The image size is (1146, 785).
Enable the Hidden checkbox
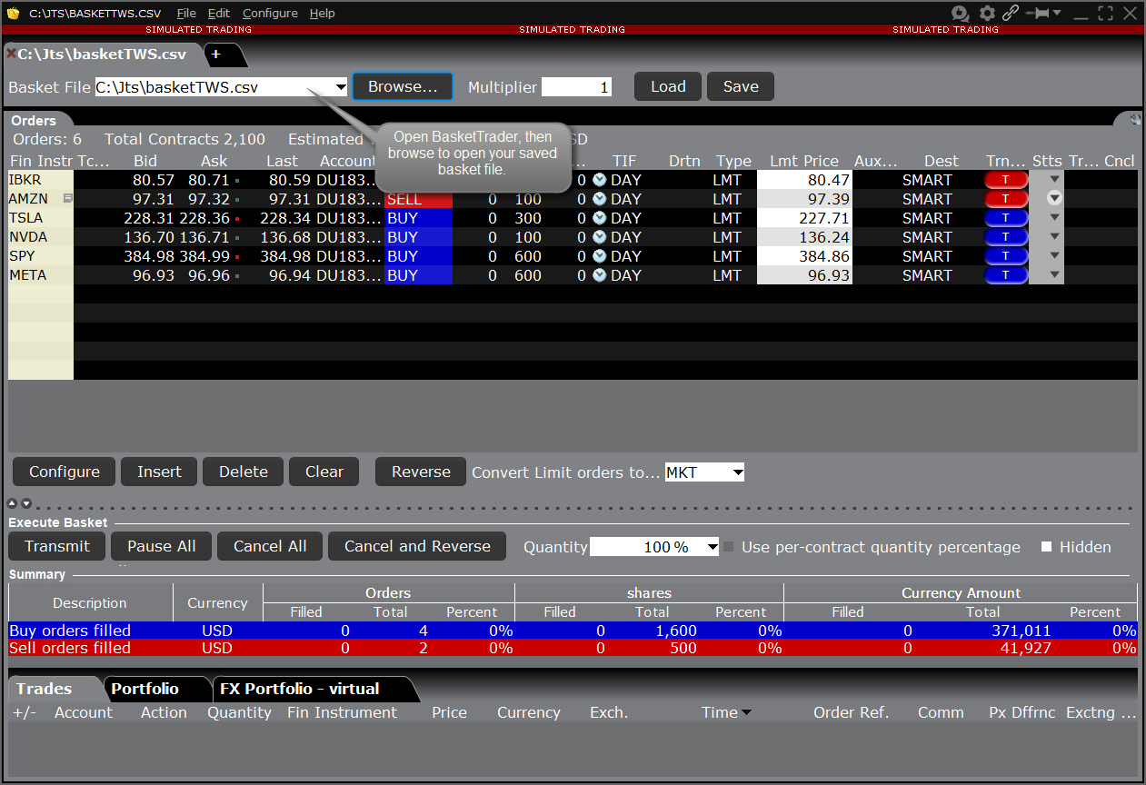[1046, 547]
